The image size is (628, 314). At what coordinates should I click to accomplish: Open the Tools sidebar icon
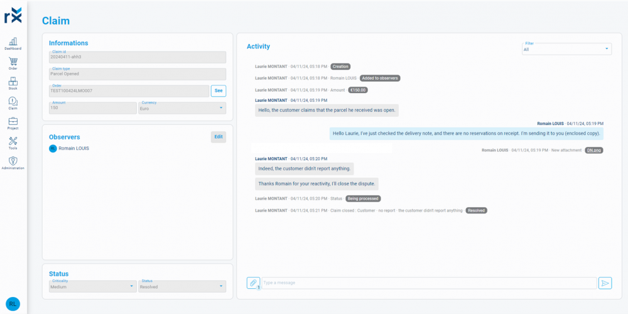[x=13, y=143]
